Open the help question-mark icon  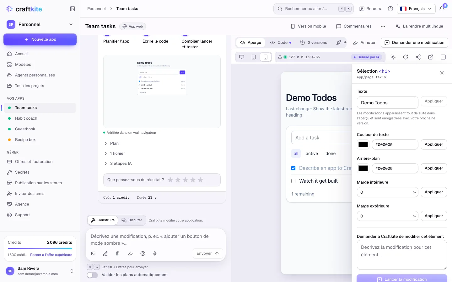(390, 9)
